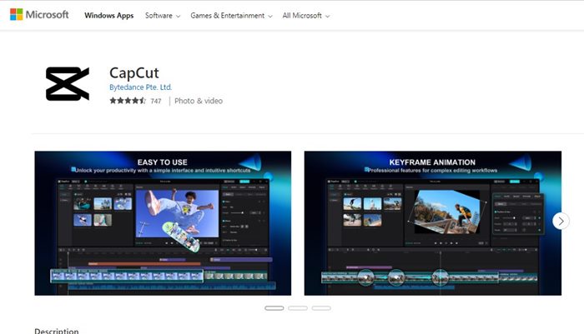The height and width of the screenshot is (334, 584).
Task: Click the star rating icons
Action: pyautogui.click(x=127, y=101)
